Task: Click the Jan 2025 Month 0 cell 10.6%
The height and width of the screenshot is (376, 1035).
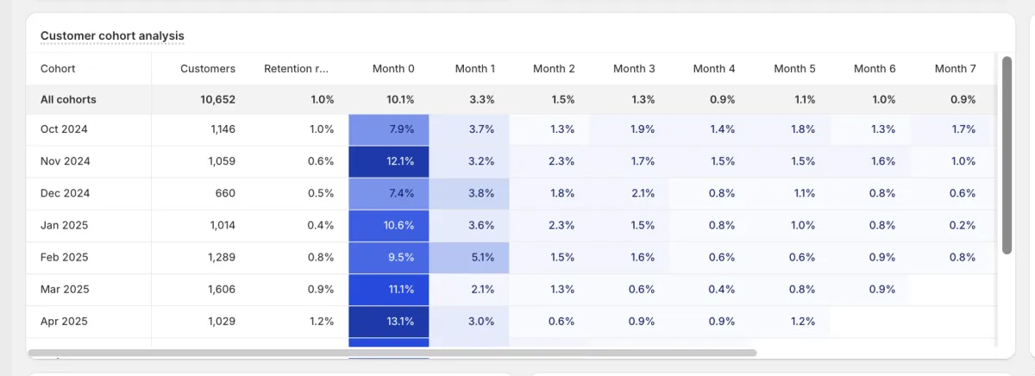Action: coord(389,225)
